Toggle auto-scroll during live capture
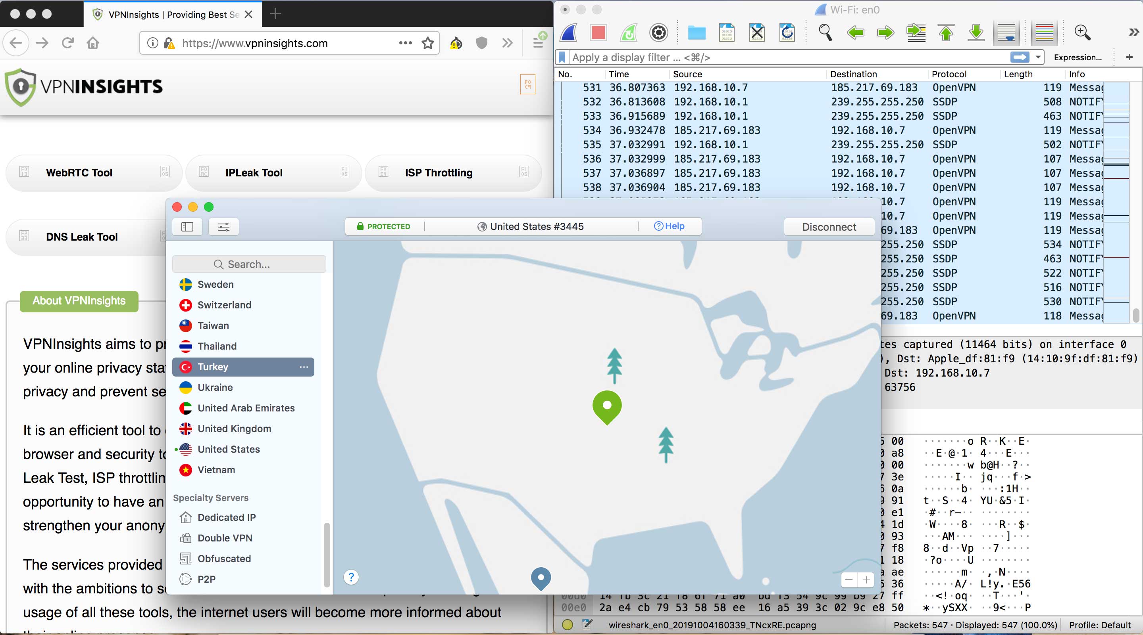The image size is (1143, 635). (1006, 33)
